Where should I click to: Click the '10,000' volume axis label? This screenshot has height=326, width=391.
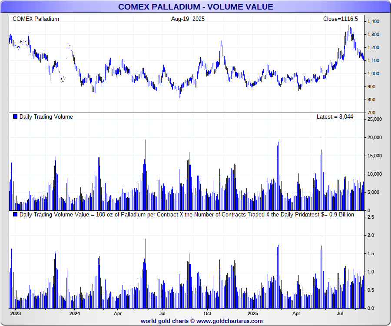coord(375,174)
